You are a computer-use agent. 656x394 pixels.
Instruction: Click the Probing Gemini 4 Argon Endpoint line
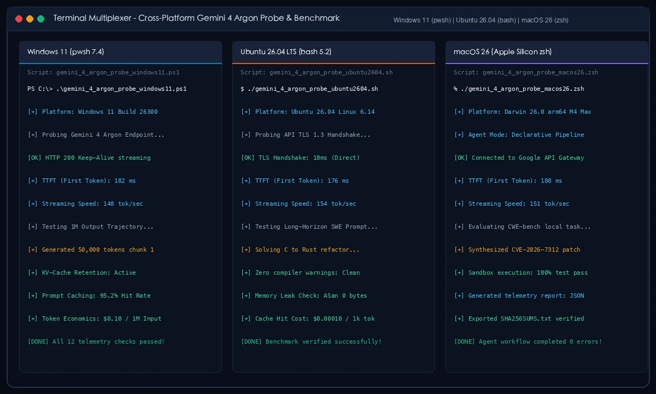click(96, 135)
